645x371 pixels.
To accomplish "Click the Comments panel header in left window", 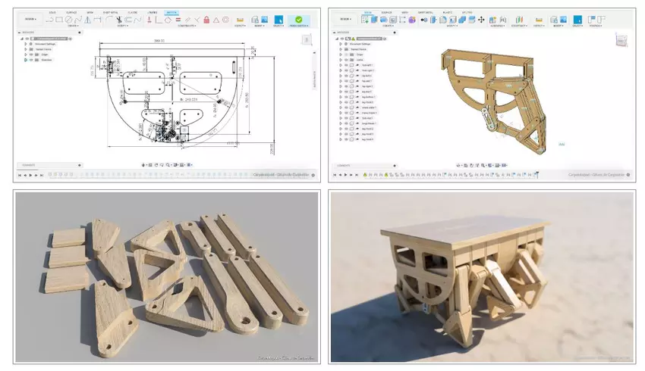I will coord(29,164).
